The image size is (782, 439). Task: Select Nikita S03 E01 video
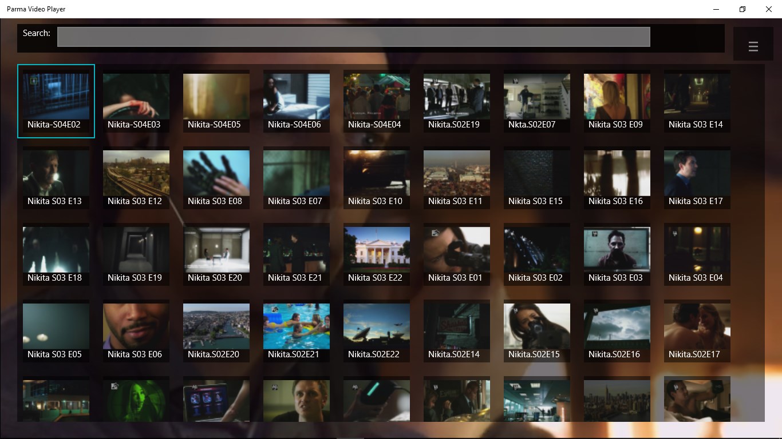(457, 254)
